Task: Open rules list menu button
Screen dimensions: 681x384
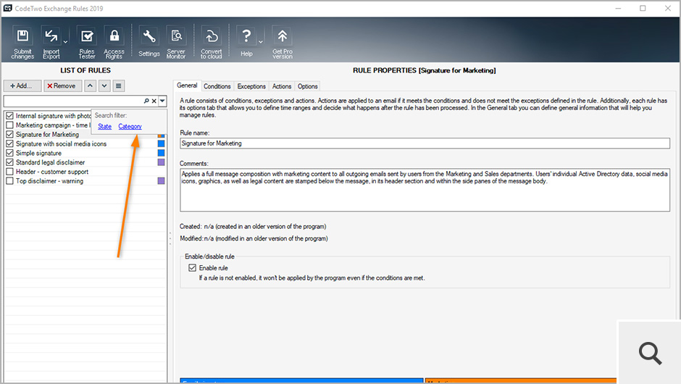Action: click(x=119, y=86)
